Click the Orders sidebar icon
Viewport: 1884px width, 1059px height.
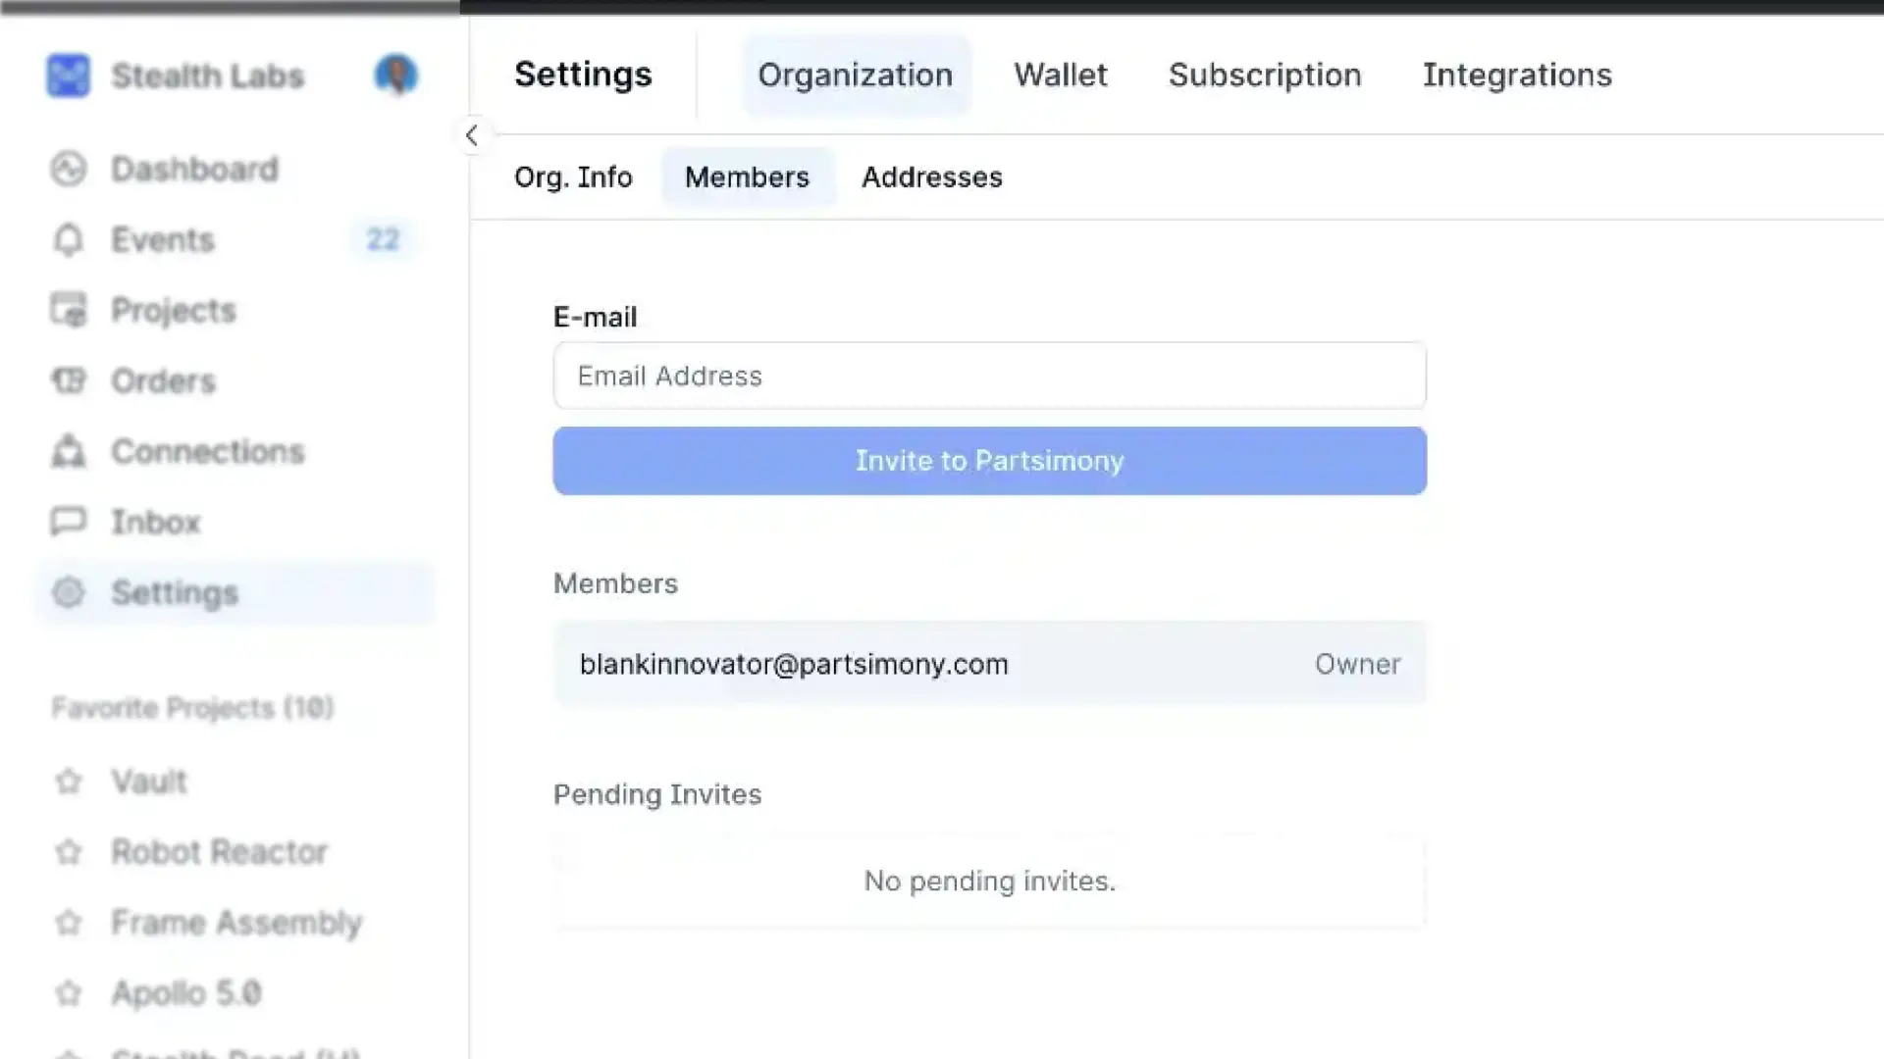click(x=69, y=380)
